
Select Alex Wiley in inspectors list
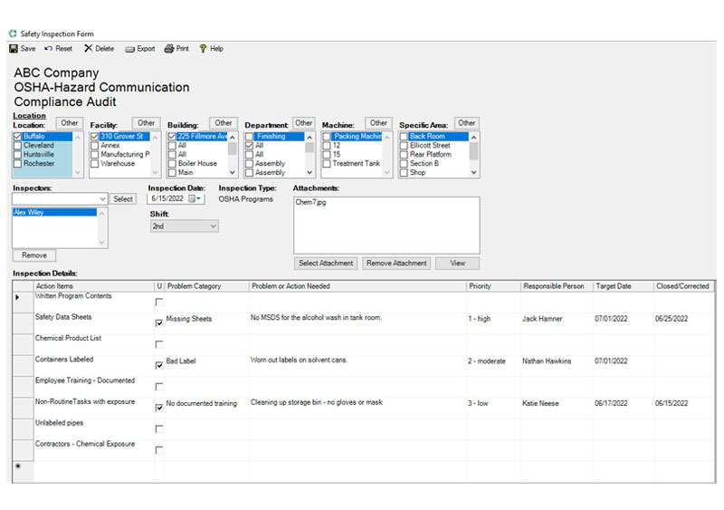[54, 212]
